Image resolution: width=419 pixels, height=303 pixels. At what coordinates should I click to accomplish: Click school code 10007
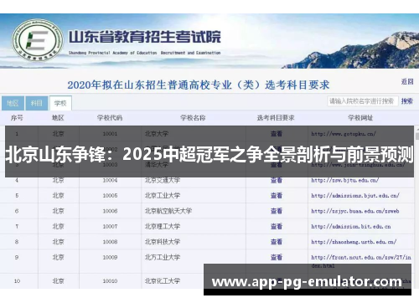click(x=110, y=226)
